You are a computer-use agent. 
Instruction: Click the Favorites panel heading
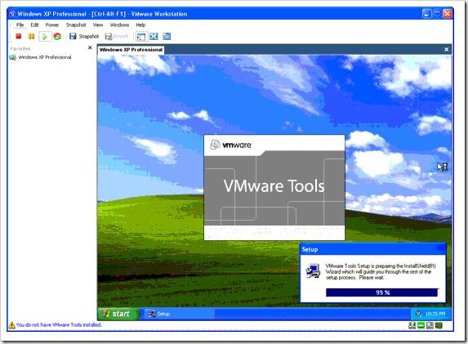pyautogui.click(x=20, y=49)
